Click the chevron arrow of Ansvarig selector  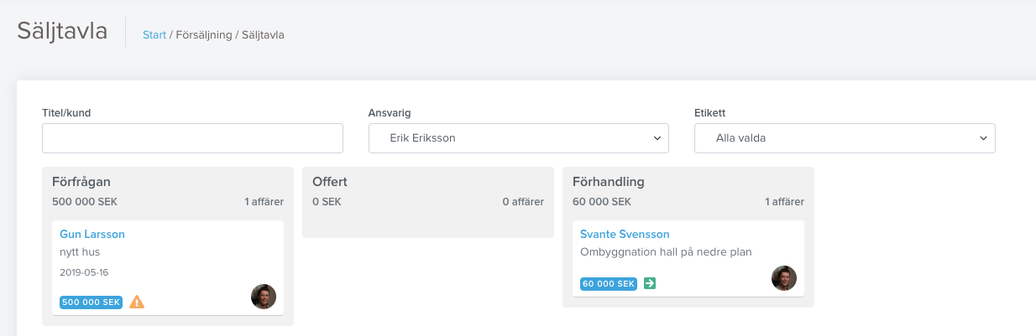tap(657, 138)
